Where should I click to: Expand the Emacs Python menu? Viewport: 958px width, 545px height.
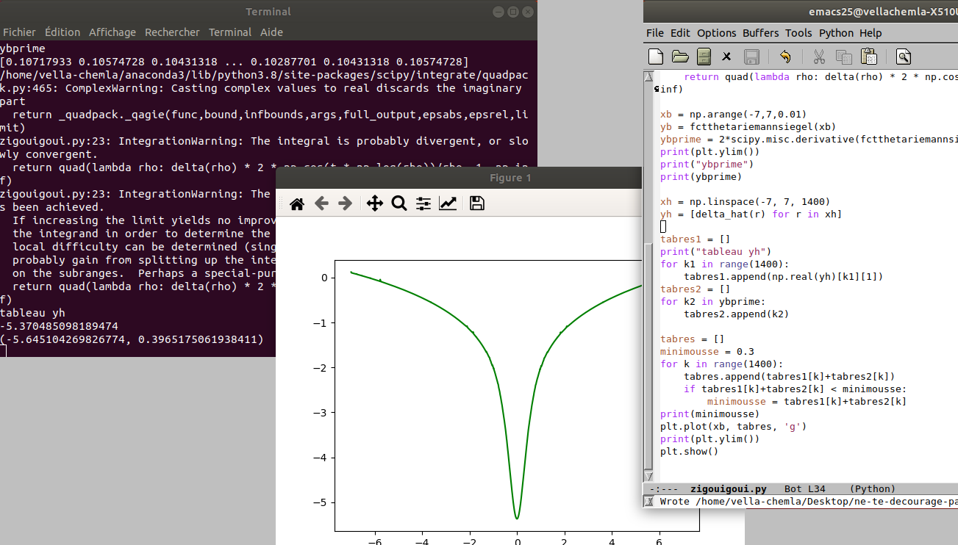(836, 33)
